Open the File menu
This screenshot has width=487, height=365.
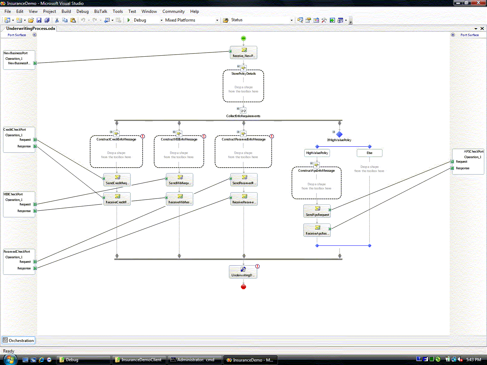(8, 11)
